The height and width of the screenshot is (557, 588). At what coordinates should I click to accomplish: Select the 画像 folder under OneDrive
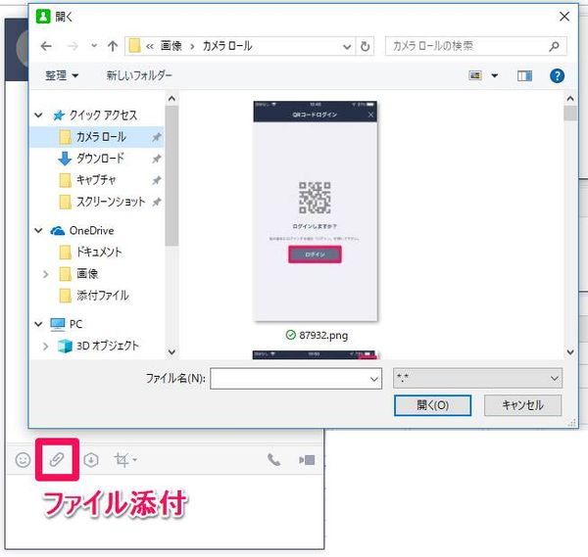tap(87, 274)
